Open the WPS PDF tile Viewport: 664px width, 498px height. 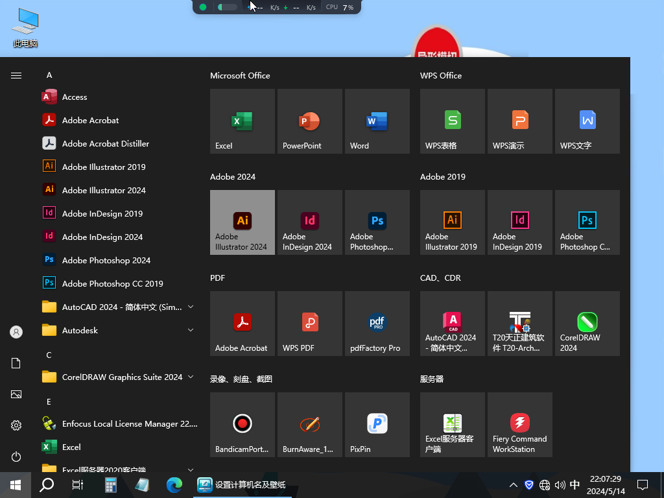click(x=309, y=324)
